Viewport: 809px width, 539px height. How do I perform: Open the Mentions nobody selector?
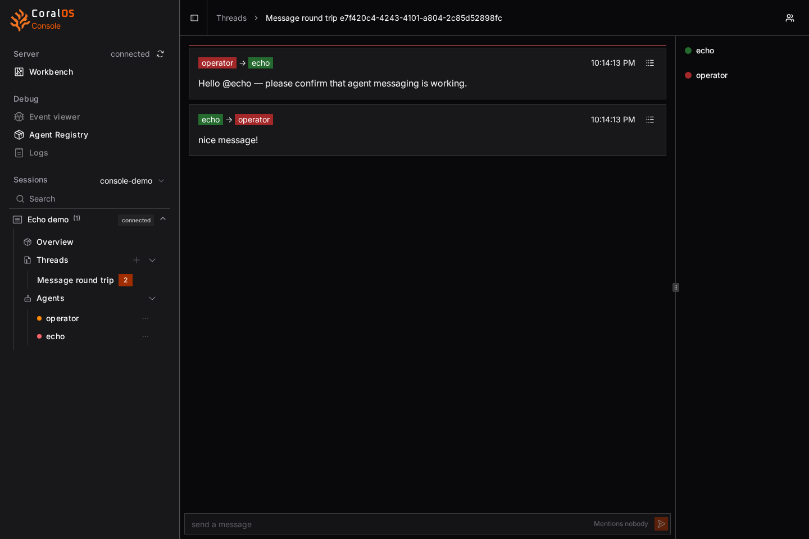point(621,524)
